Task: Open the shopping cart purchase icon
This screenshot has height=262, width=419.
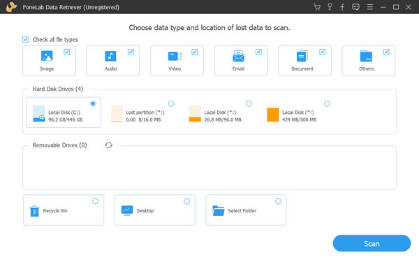Action: point(317,7)
